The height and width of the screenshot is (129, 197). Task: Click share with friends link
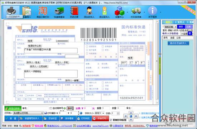click(x=118, y=126)
